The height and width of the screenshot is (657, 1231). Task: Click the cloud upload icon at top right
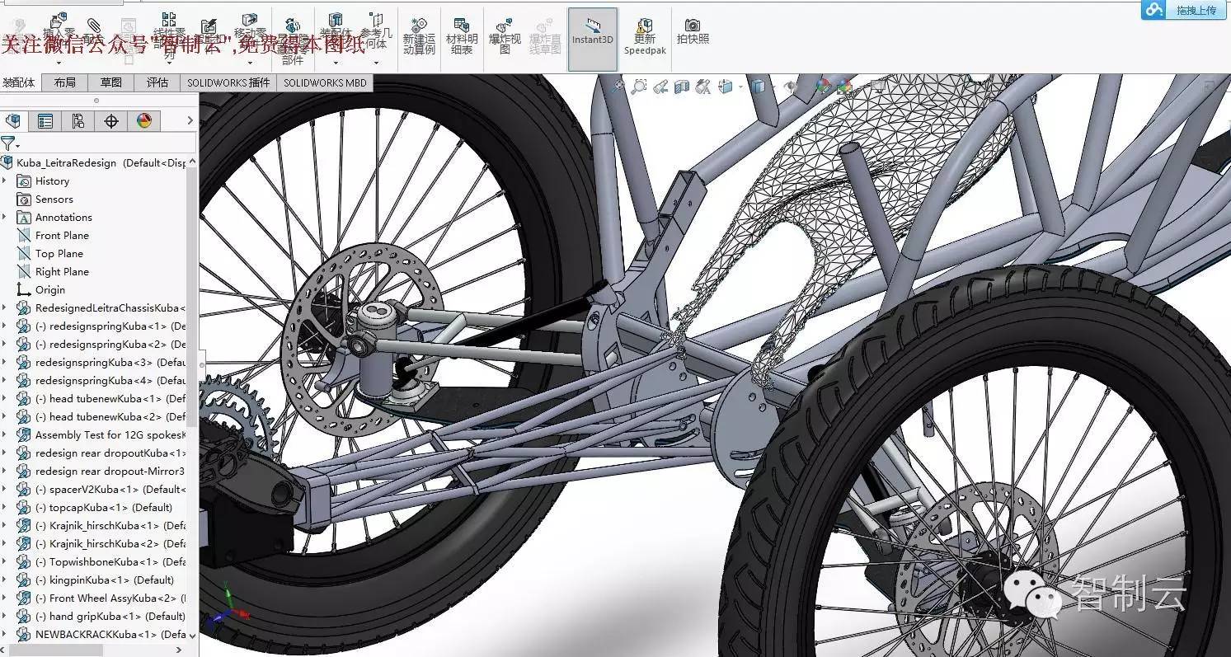(x=1153, y=9)
